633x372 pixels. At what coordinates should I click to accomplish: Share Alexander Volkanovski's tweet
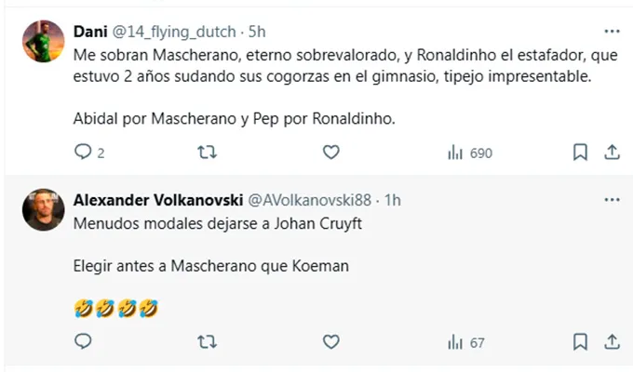tap(612, 342)
